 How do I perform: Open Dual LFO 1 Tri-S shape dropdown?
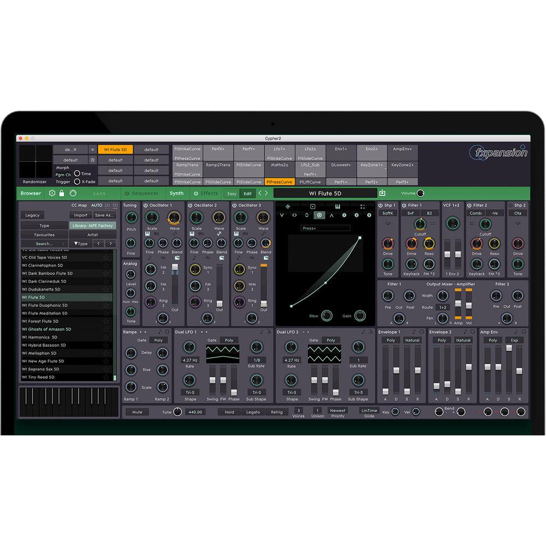(190, 392)
